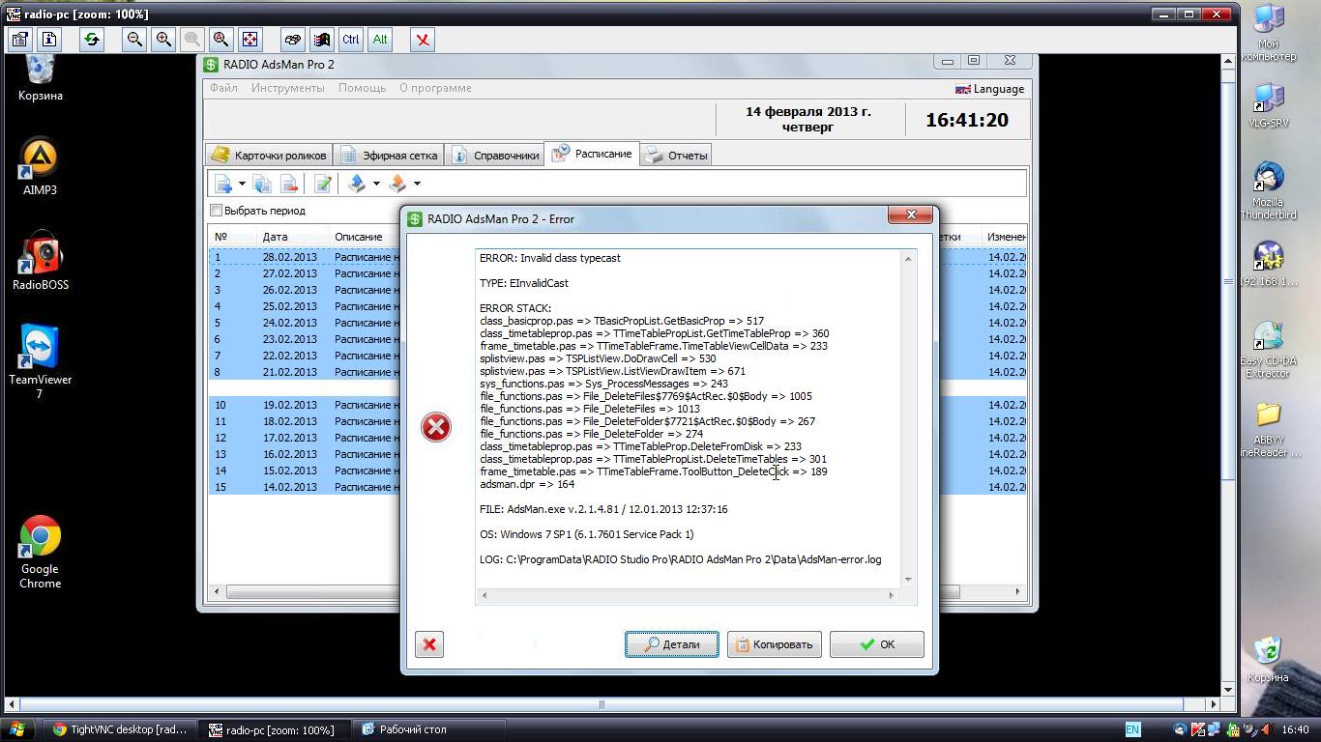Click the OK button in error dialog
The height and width of the screenshot is (742, 1321).
(876, 644)
